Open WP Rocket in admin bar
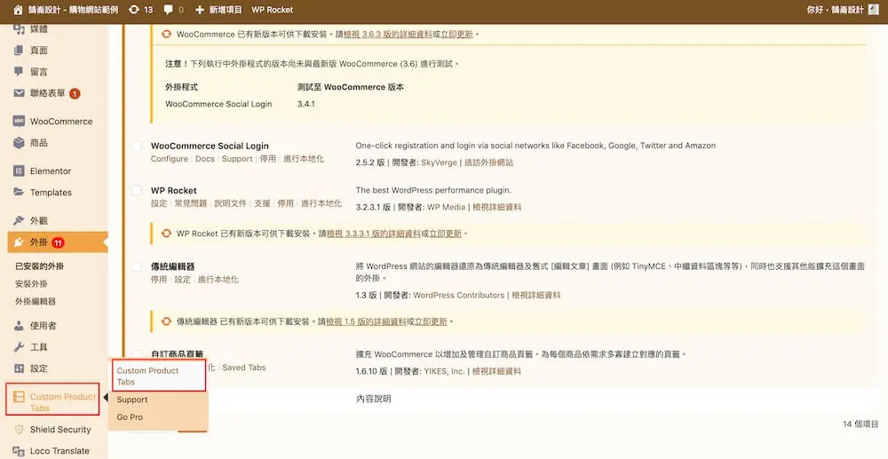This screenshot has width=888, height=459. click(x=273, y=10)
